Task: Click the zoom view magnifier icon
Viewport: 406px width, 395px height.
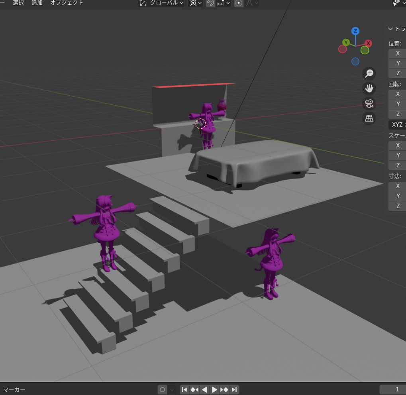Action: point(369,73)
